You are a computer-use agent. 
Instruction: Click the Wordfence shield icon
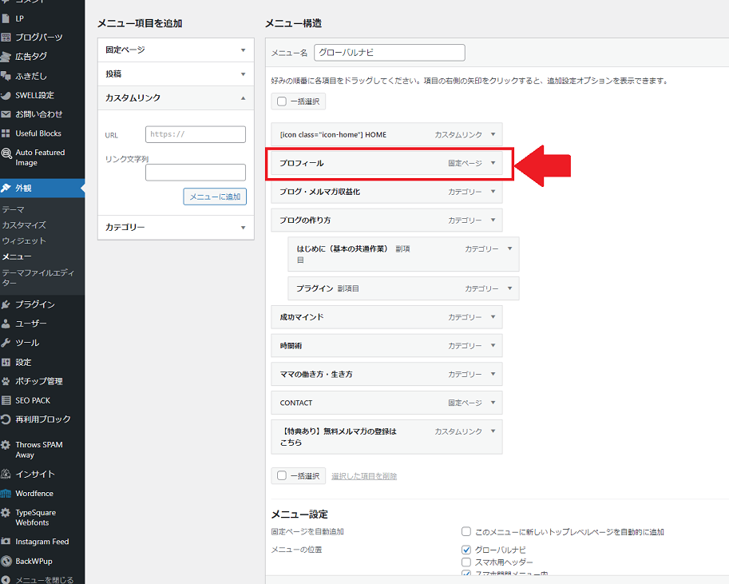point(6,494)
